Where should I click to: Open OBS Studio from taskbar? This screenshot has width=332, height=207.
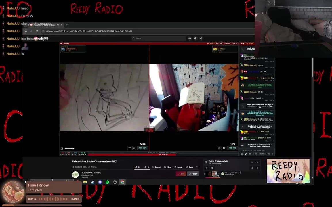click(115, 182)
